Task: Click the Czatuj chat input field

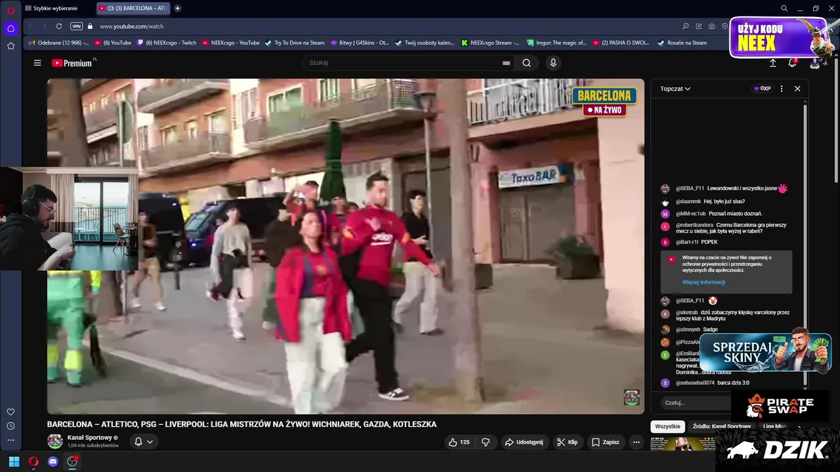Action: 696,403
